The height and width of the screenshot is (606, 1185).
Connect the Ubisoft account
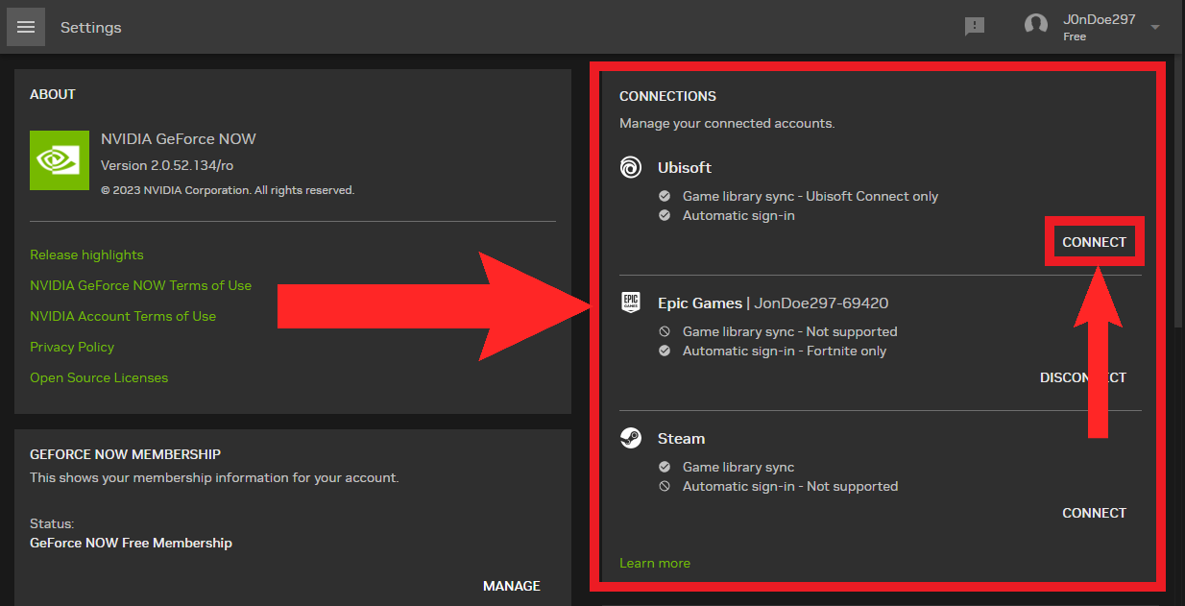[x=1094, y=243]
